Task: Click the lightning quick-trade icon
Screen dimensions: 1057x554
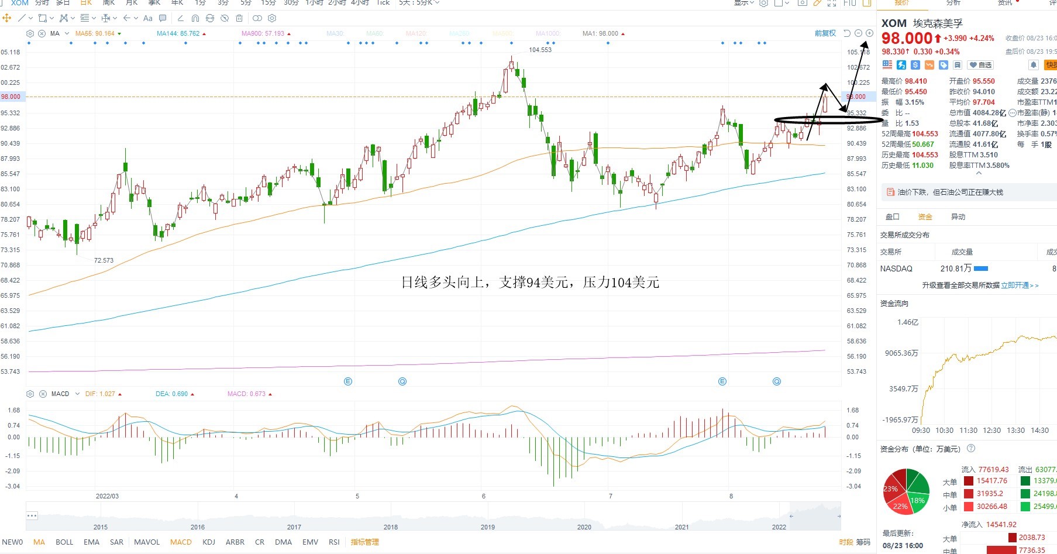Action: coord(901,65)
